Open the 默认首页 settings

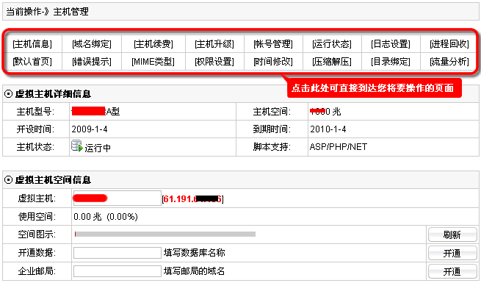point(32,62)
